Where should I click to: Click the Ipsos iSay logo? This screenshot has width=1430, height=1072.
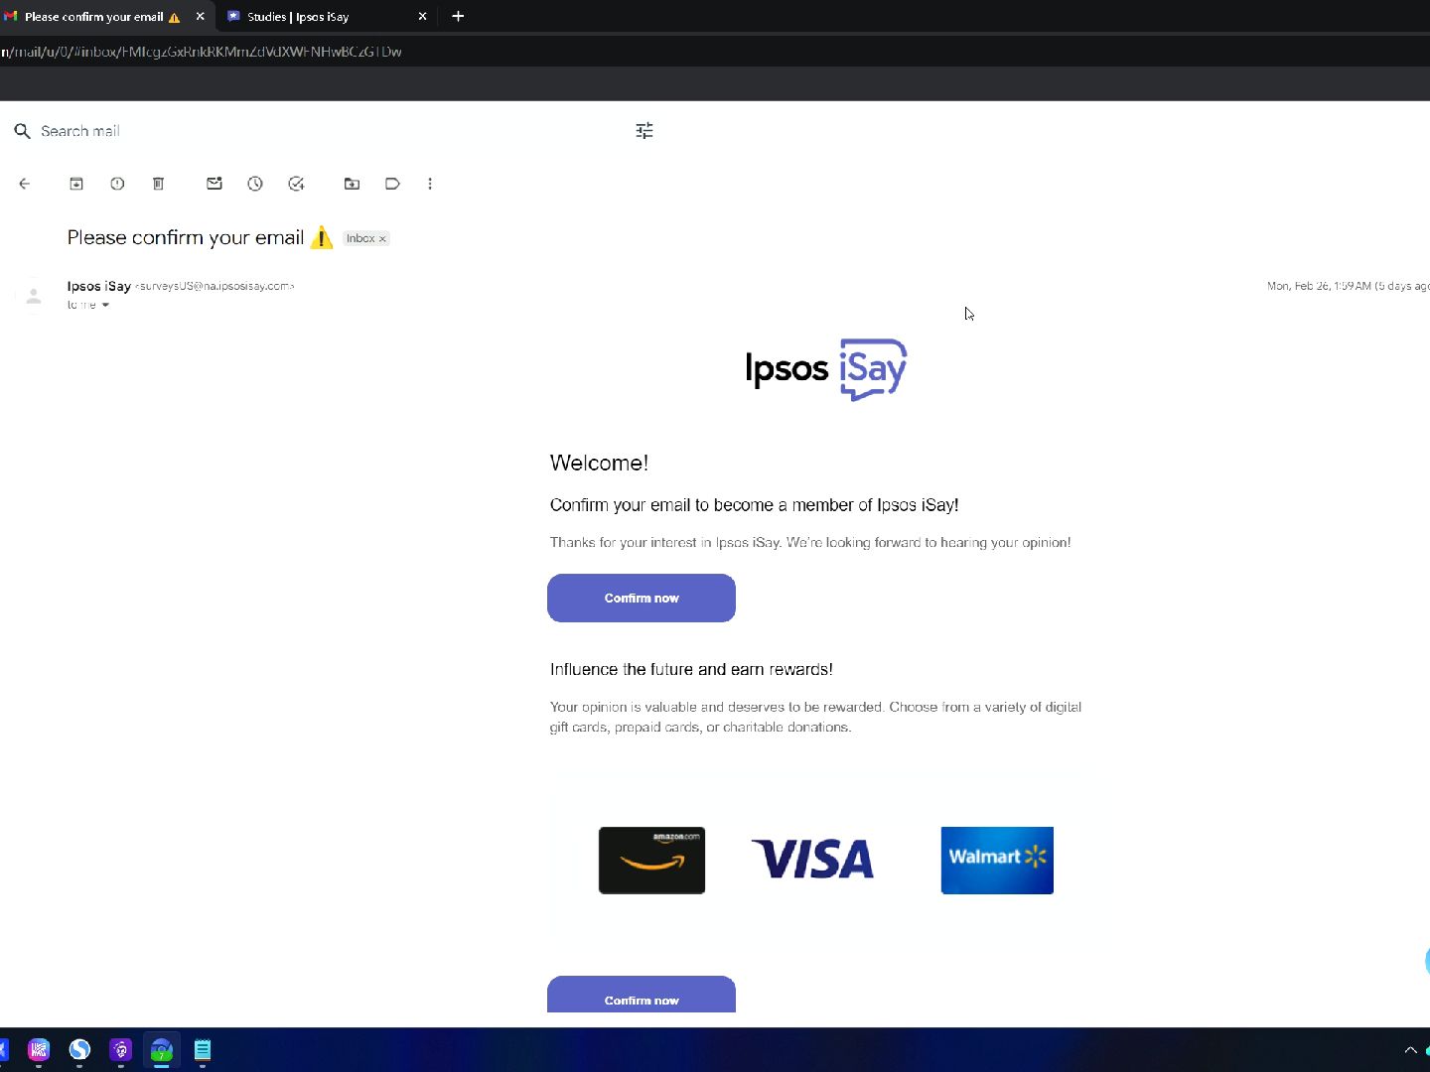point(826,369)
